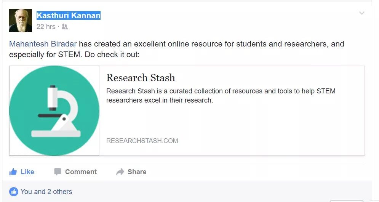Click the Comment speech bubble icon
The width and height of the screenshot is (379, 202).
(x=58, y=172)
